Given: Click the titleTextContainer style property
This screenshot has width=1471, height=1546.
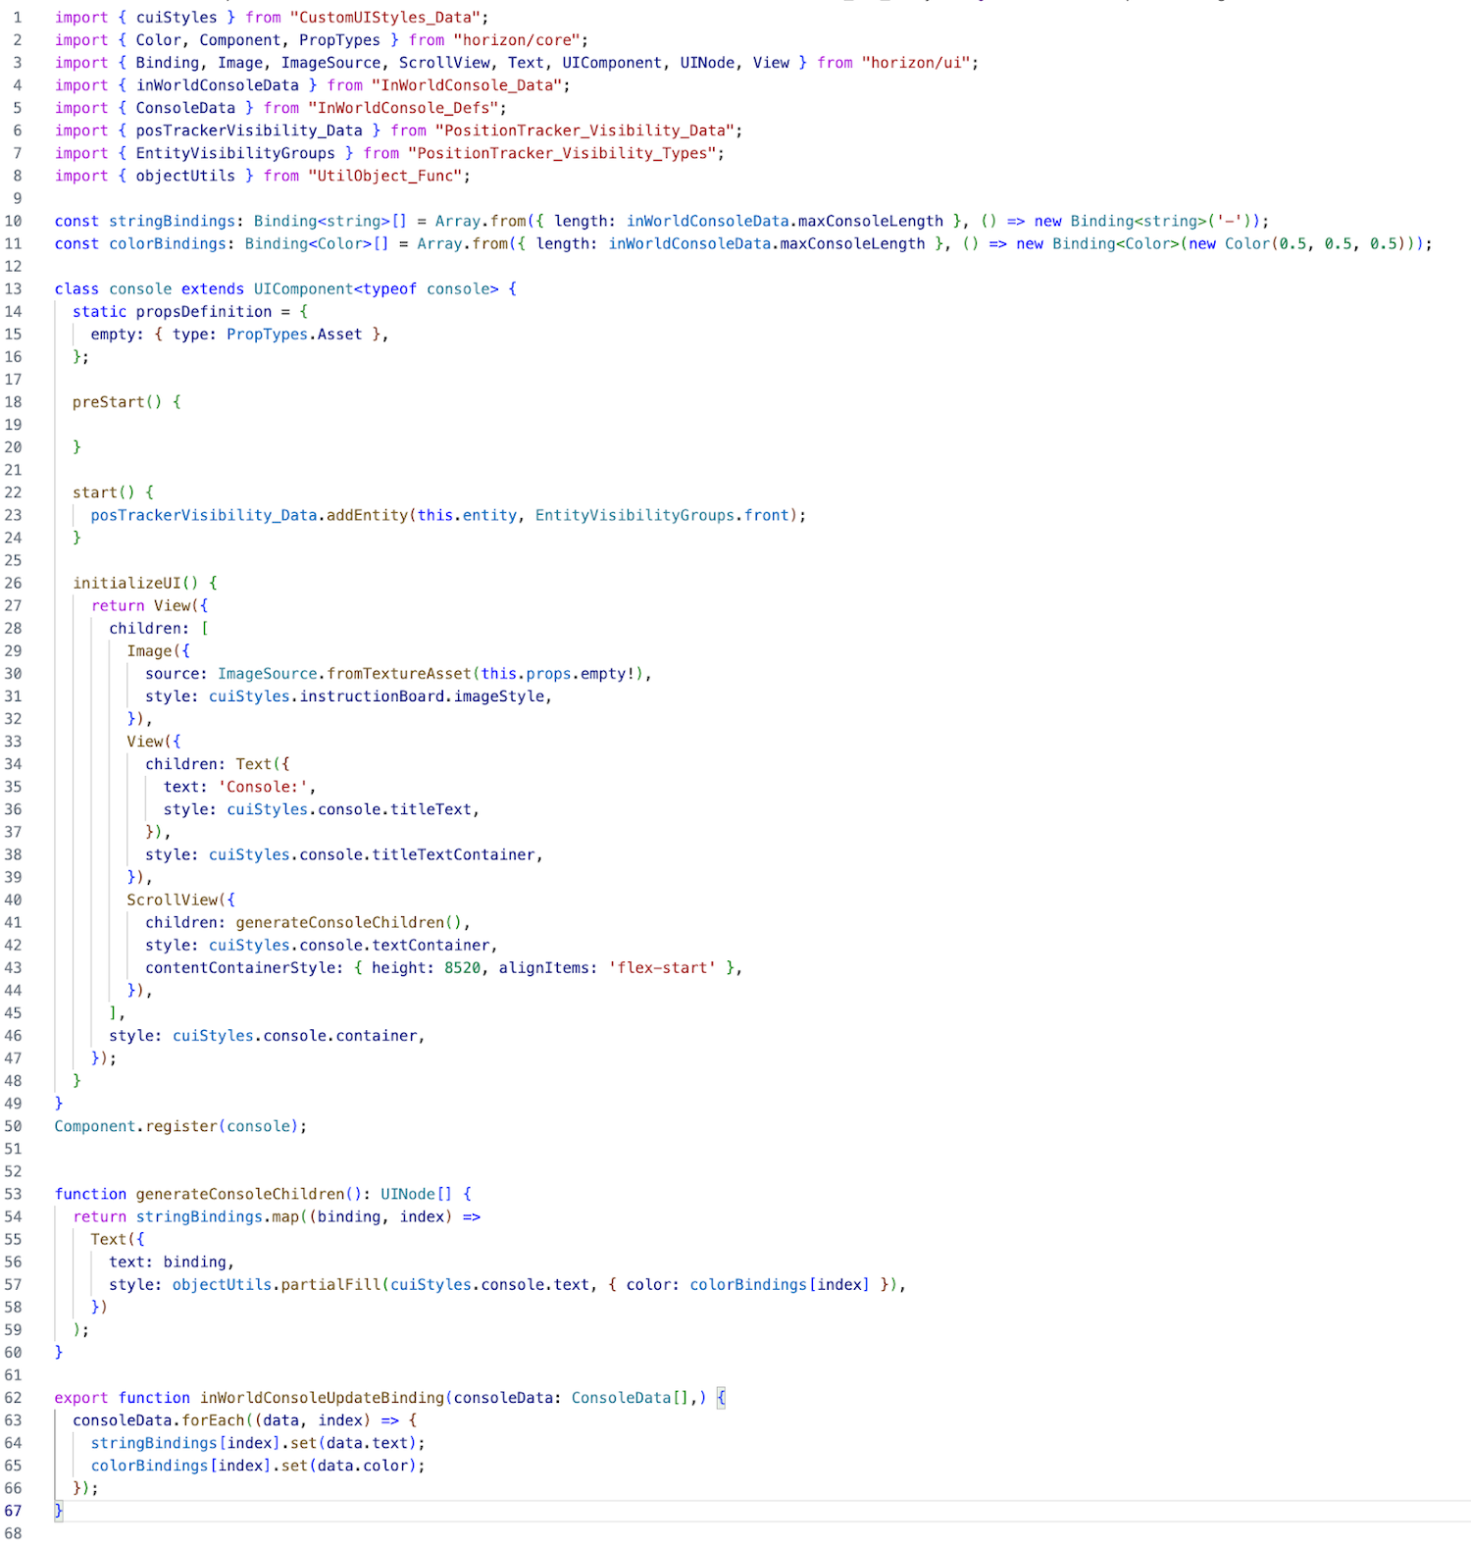Looking at the screenshot, I should click(453, 854).
